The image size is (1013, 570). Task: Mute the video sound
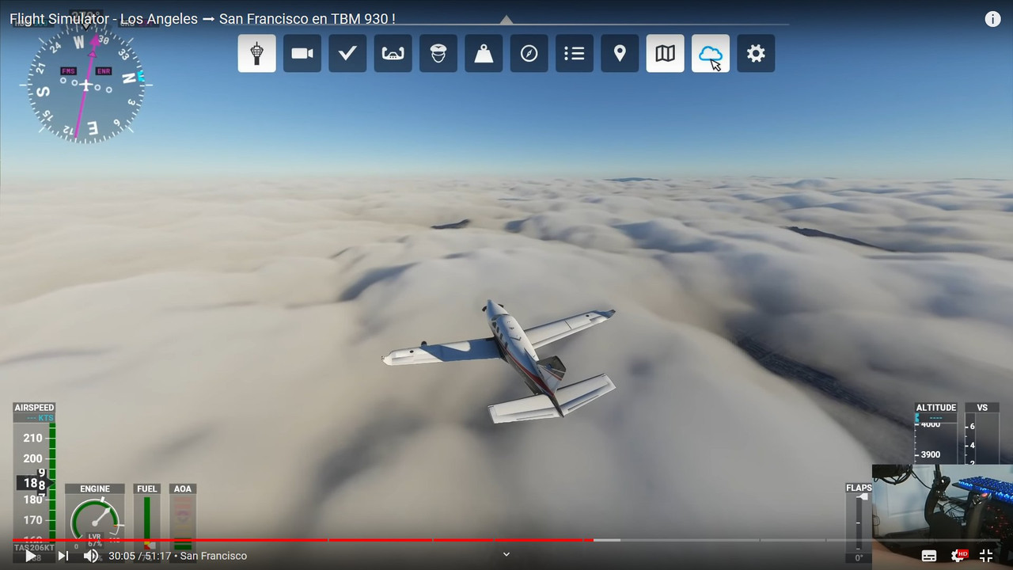pyautogui.click(x=91, y=556)
